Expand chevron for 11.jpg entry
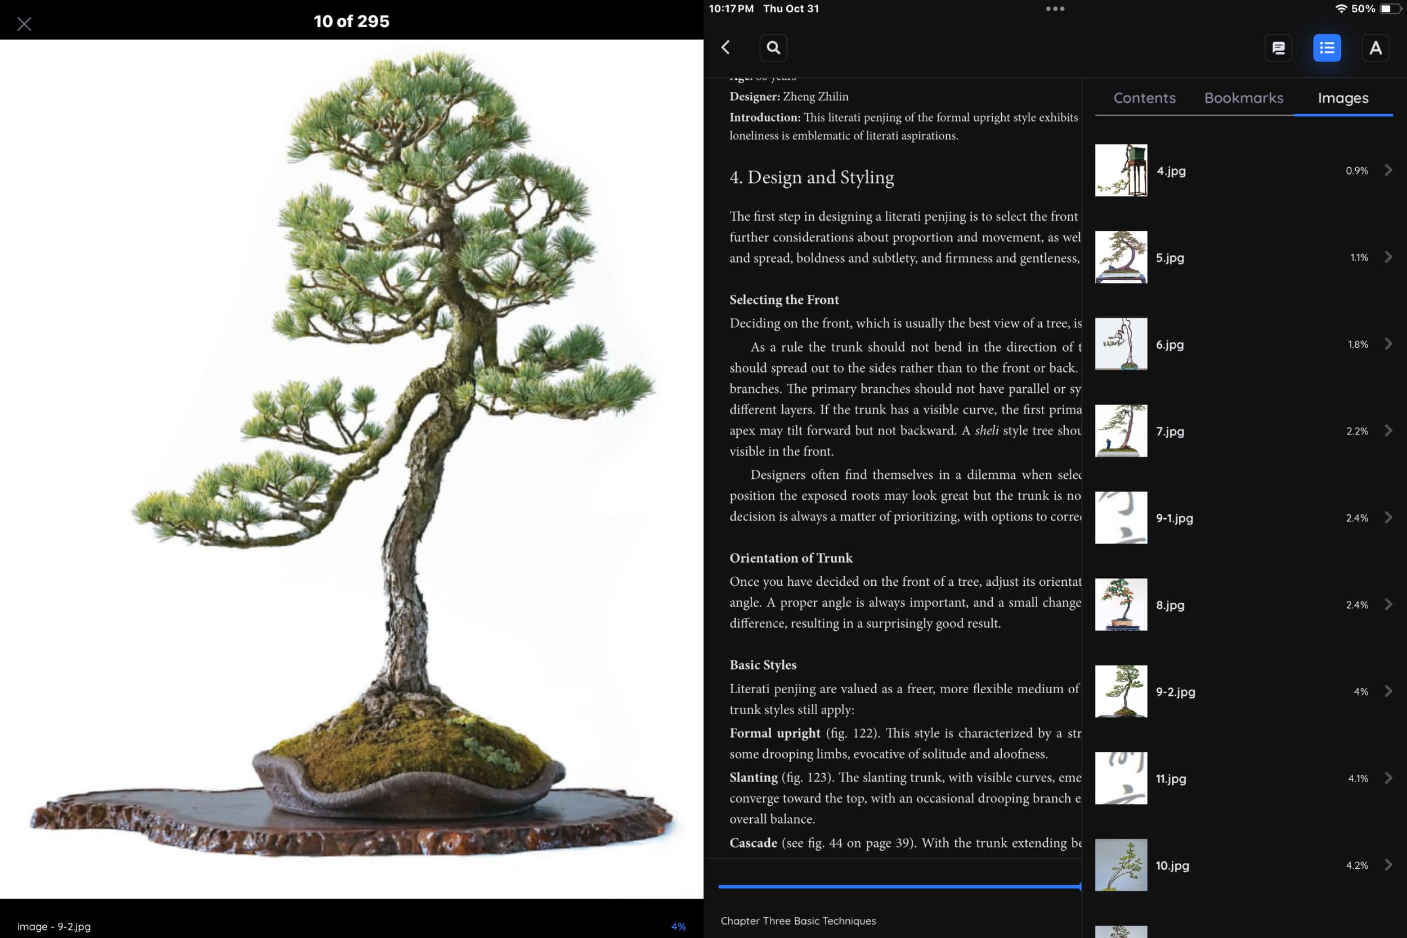The width and height of the screenshot is (1407, 938). (1388, 778)
